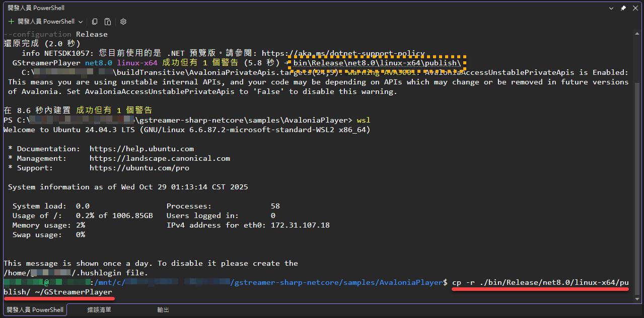This screenshot has height=318, width=644.
Task: Switch to the 輸出 tab
Action: pyautogui.click(x=163, y=310)
